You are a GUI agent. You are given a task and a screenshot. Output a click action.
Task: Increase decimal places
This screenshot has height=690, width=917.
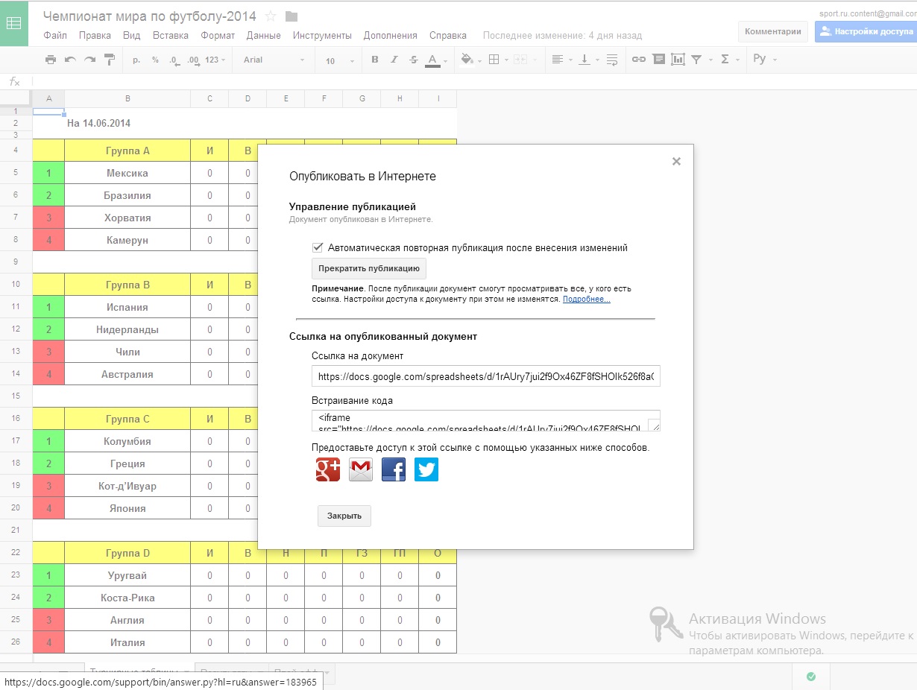pos(193,60)
